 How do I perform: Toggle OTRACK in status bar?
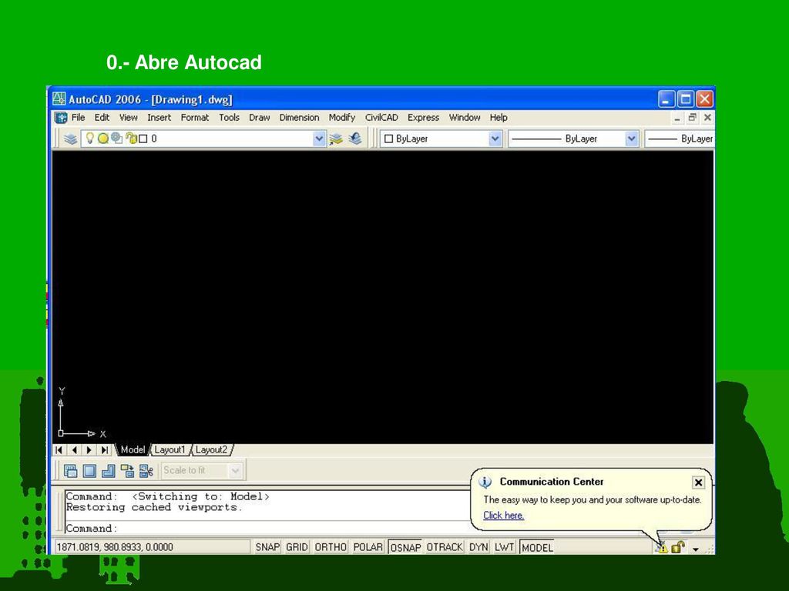(x=445, y=547)
